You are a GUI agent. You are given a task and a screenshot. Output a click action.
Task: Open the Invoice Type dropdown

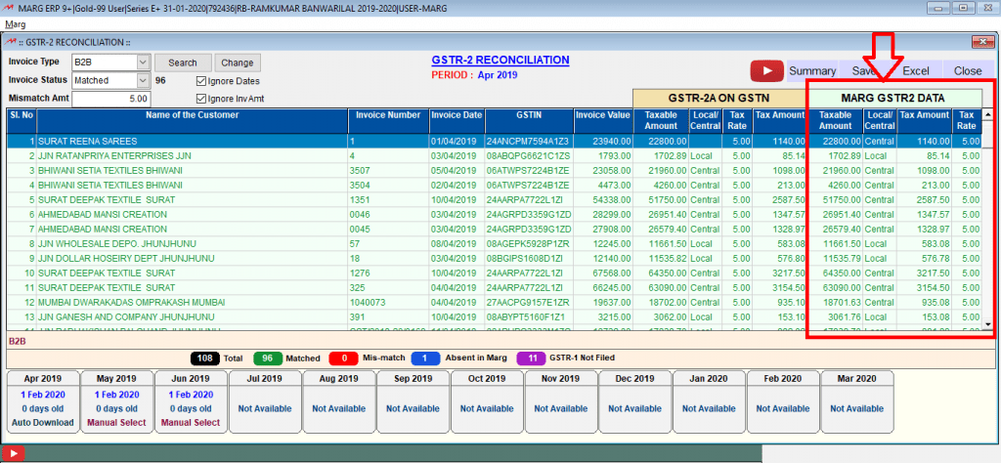143,63
